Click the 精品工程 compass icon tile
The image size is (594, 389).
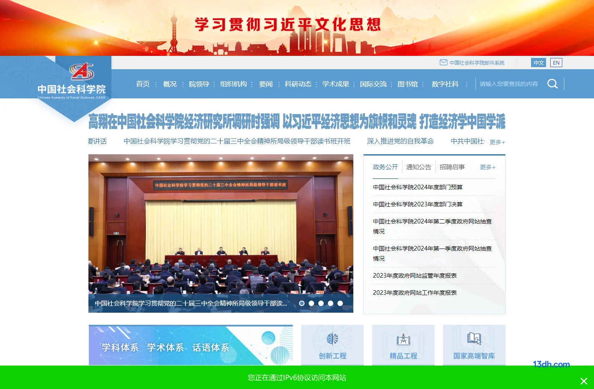[x=403, y=345]
